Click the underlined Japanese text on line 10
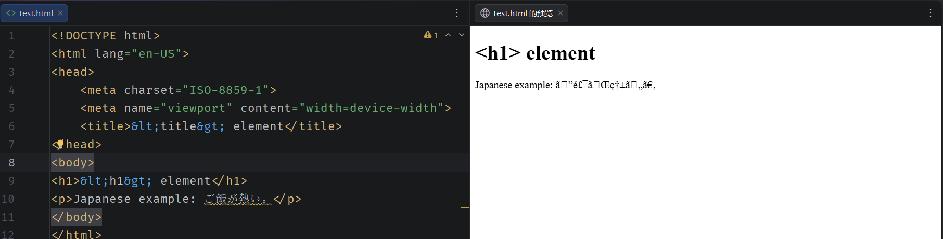This screenshot has height=239, width=943. 238,199
